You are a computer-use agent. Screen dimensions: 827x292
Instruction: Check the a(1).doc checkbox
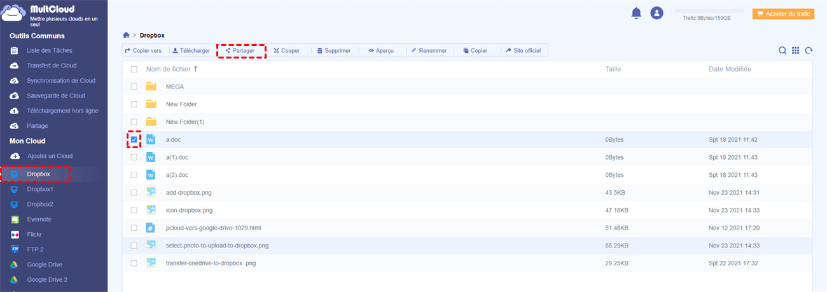[134, 157]
